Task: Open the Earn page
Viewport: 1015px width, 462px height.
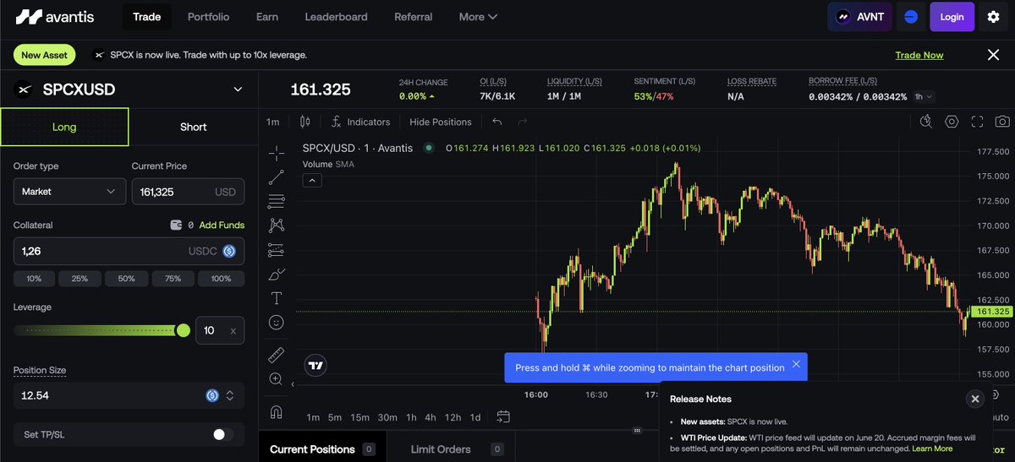Action: pyautogui.click(x=267, y=17)
